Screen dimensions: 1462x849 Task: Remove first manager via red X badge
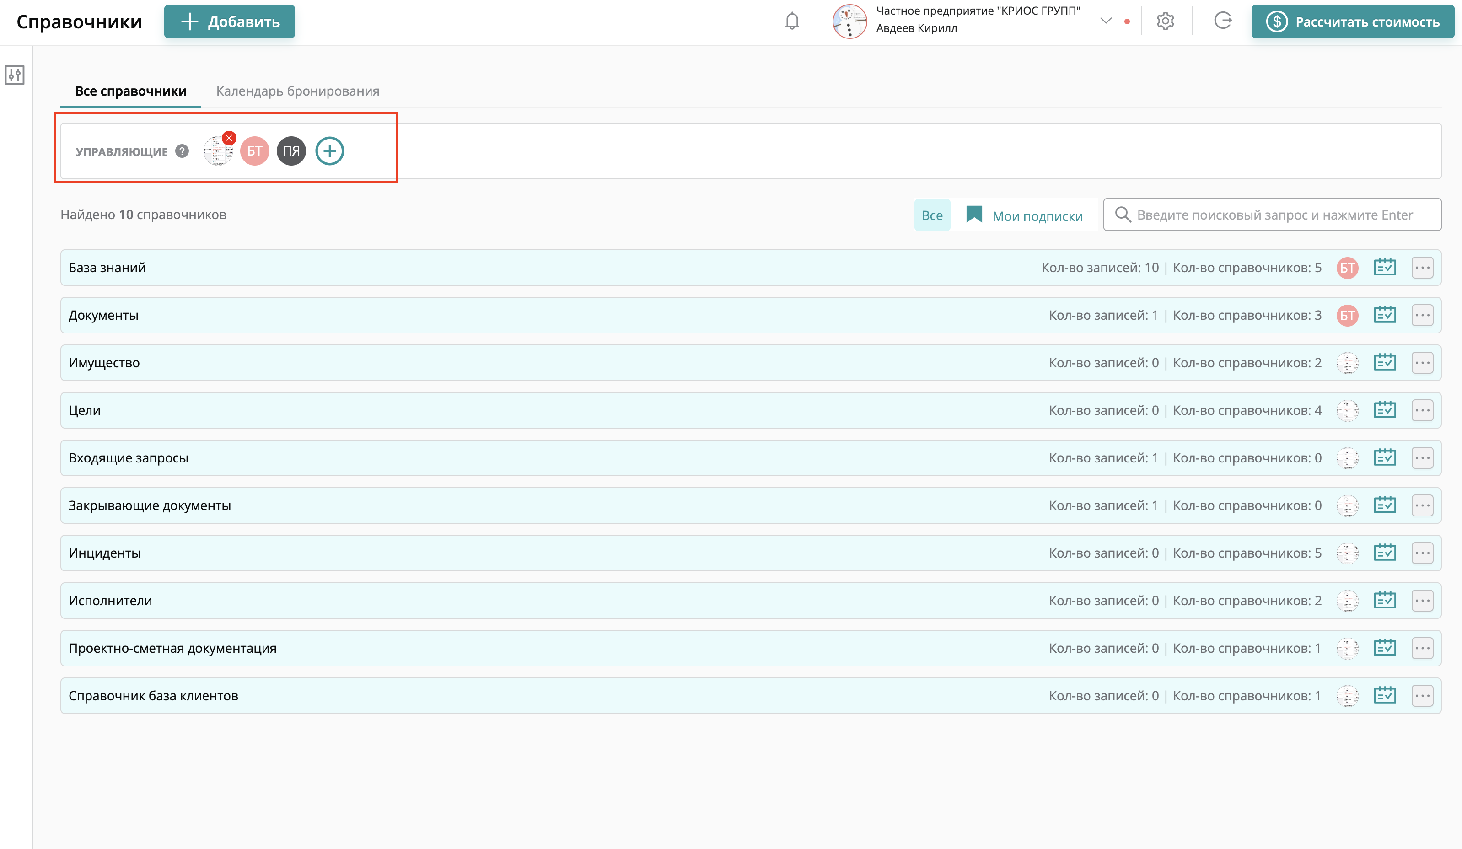click(229, 138)
